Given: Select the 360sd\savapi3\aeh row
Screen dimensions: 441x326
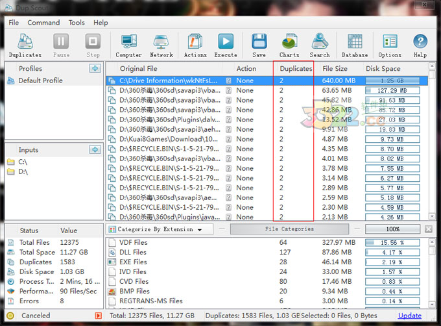Looking at the screenshot, I should pyautogui.click(x=267, y=129).
